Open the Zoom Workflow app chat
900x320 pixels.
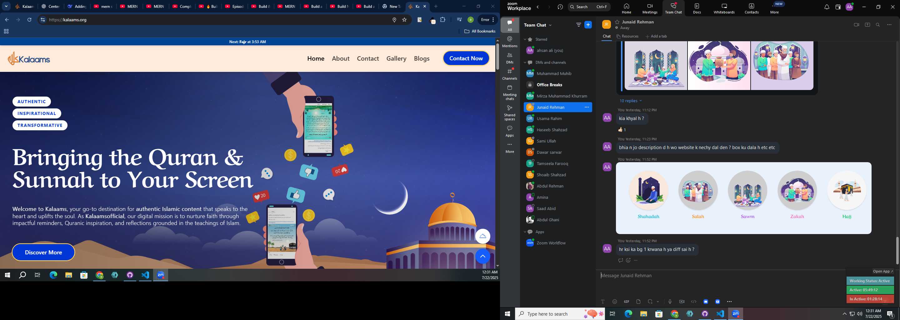pos(557,243)
